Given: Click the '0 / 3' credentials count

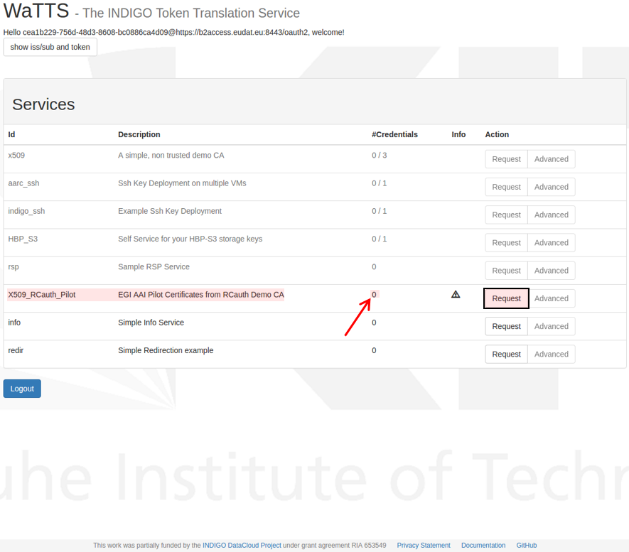Looking at the screenshot, I should click(379, 155).
